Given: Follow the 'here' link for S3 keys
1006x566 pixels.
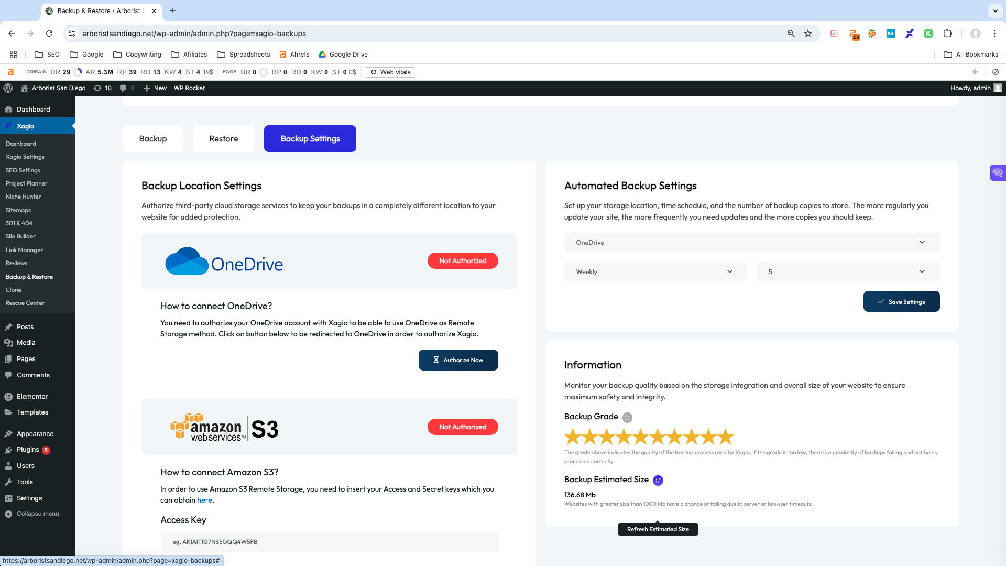Looking at the screenshot, I should tap(204, 500).
